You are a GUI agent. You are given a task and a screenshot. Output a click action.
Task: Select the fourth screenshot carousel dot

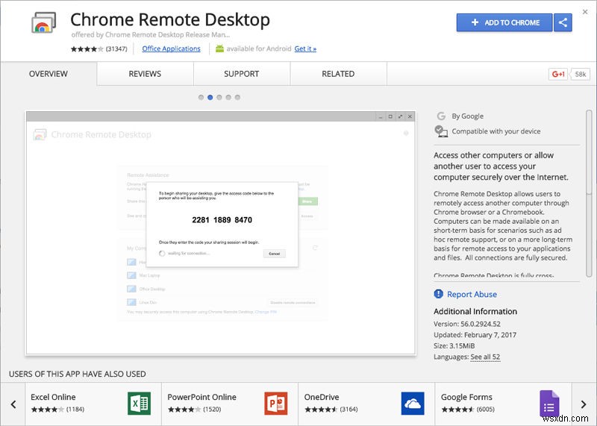(228, 98)
